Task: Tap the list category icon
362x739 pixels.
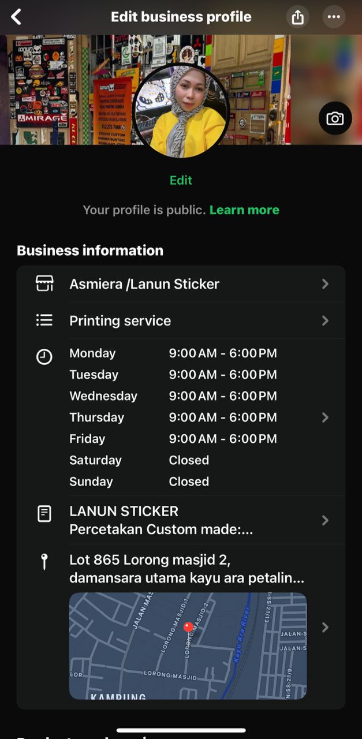Action: pos(44,320)
